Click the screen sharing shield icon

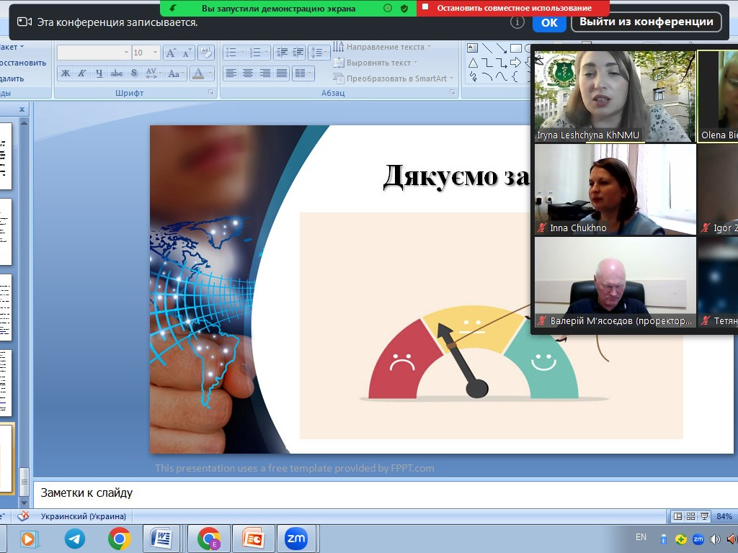404,8
